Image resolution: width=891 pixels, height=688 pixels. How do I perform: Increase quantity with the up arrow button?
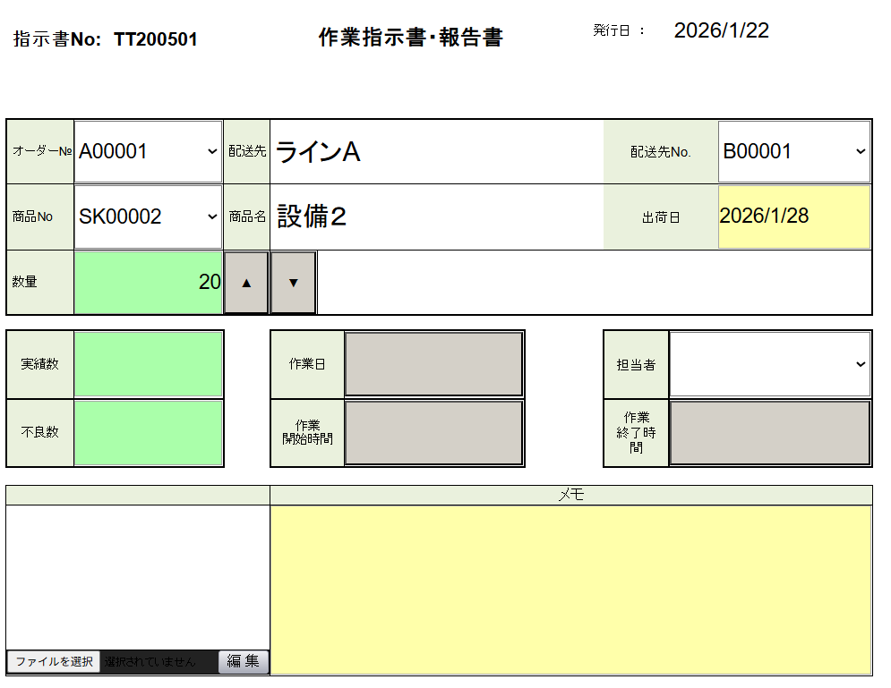pos(246,283)
